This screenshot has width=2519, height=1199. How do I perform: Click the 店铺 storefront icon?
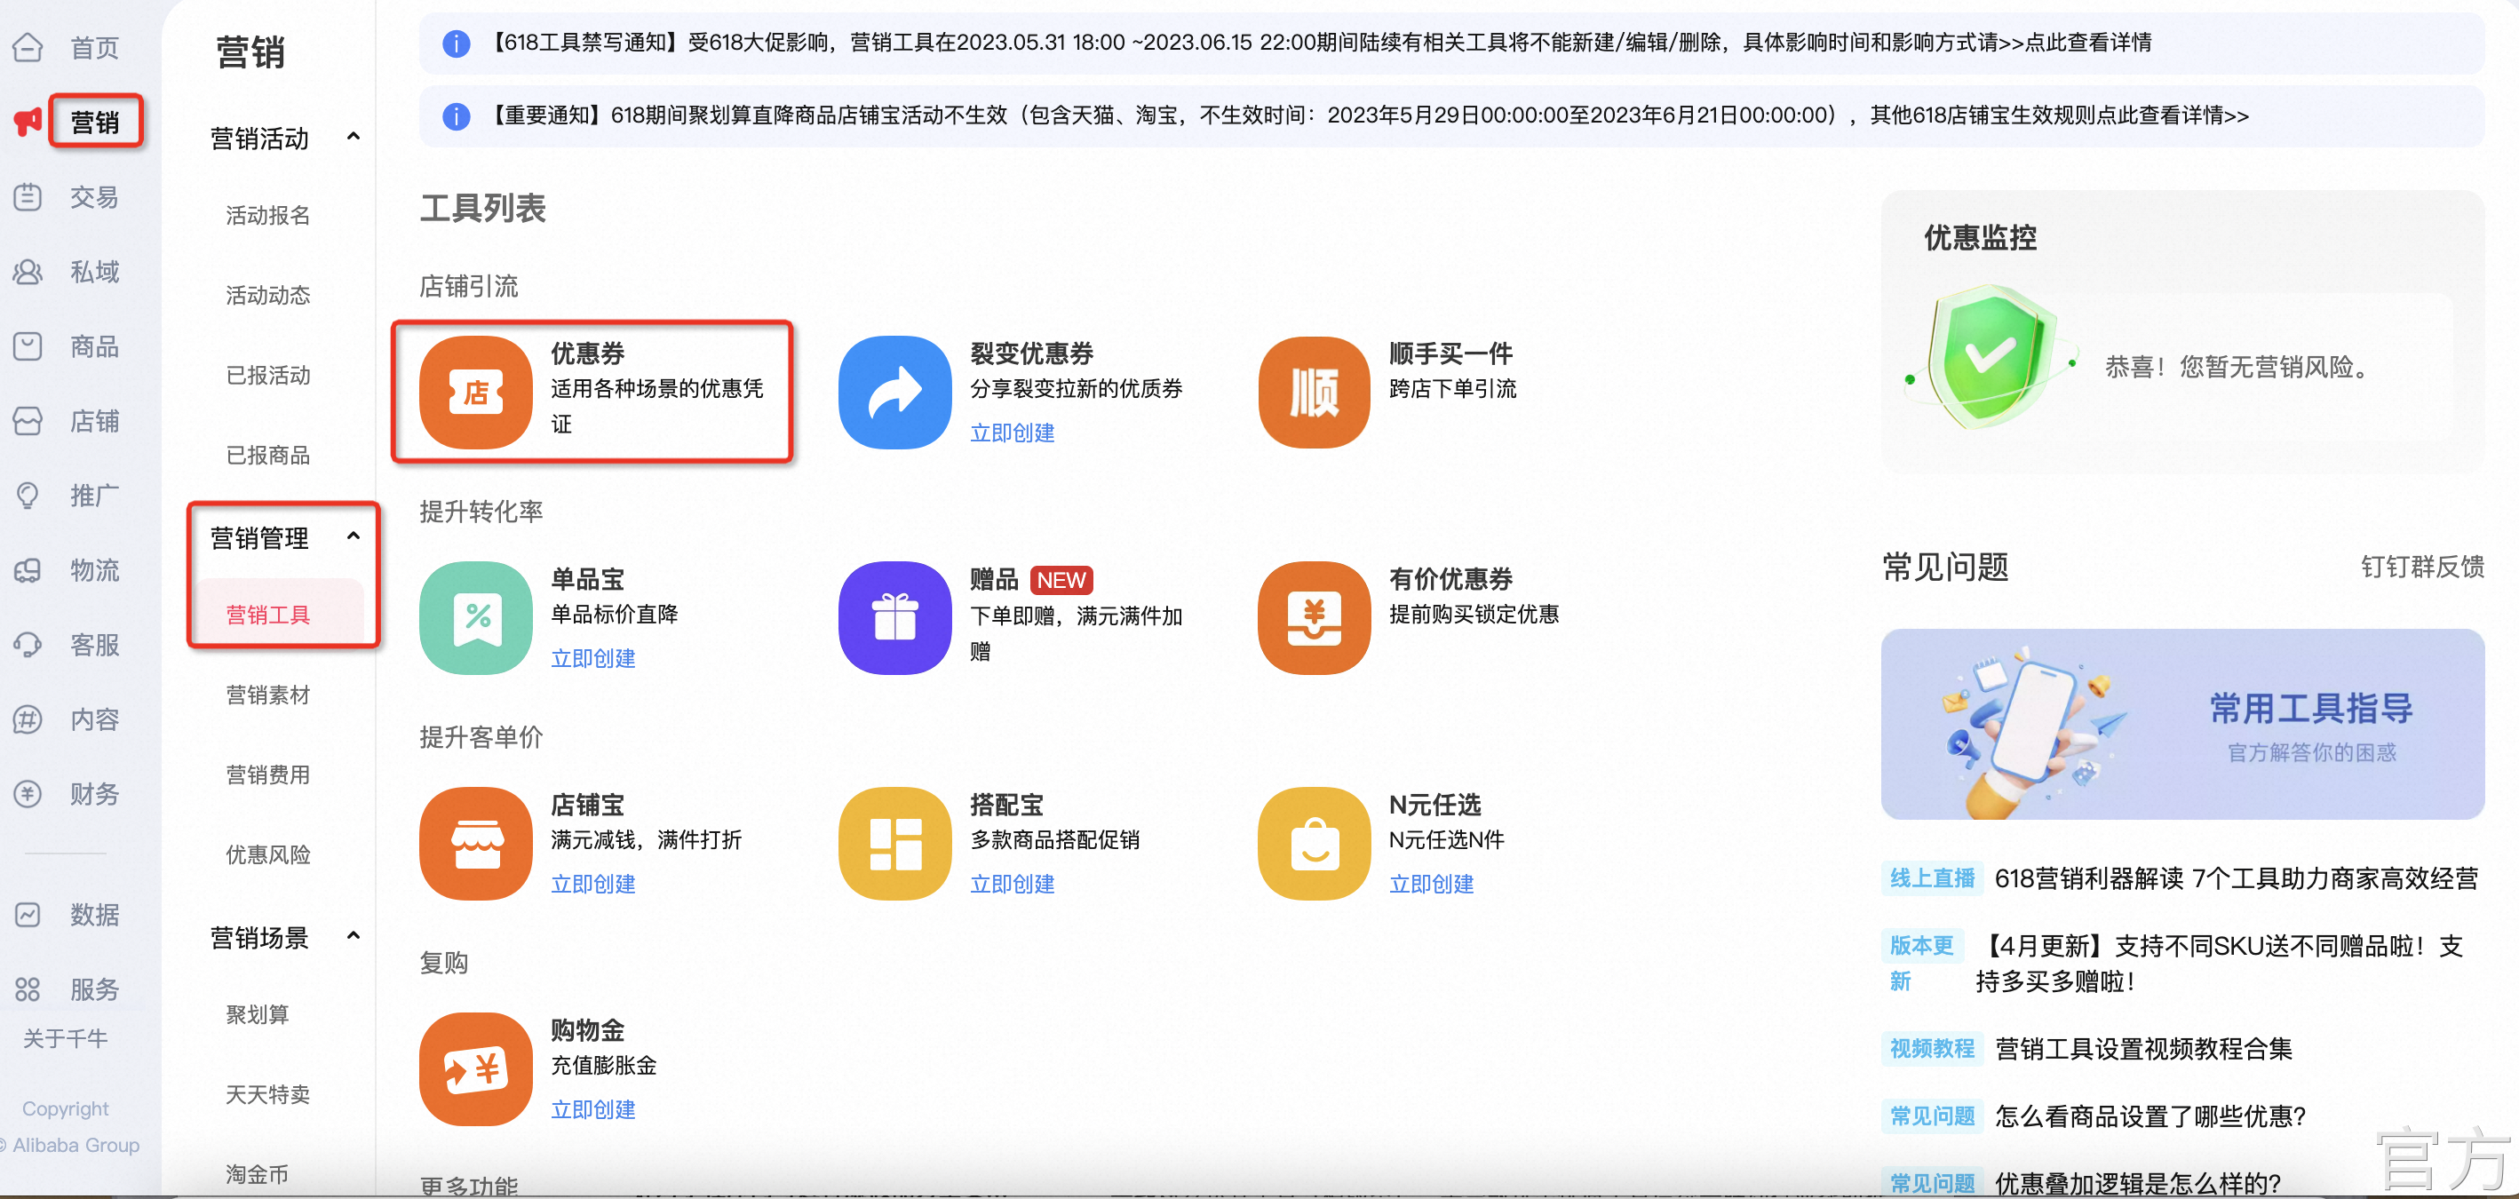tap(28, 420)
